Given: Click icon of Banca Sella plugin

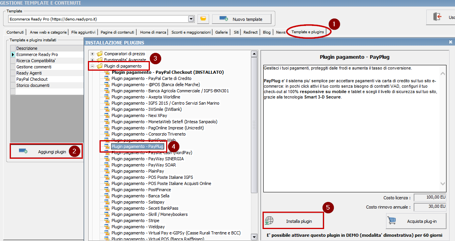Looking at the screenshot, I should [x=107, y=196].
